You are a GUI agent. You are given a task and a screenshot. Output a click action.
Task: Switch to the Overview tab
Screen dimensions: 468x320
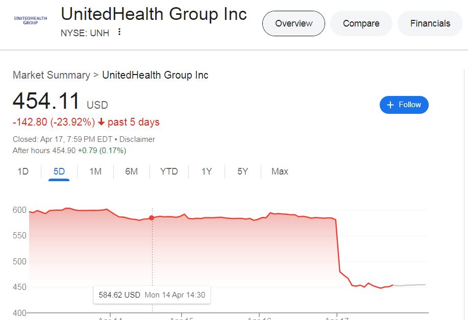pos(293,23)
